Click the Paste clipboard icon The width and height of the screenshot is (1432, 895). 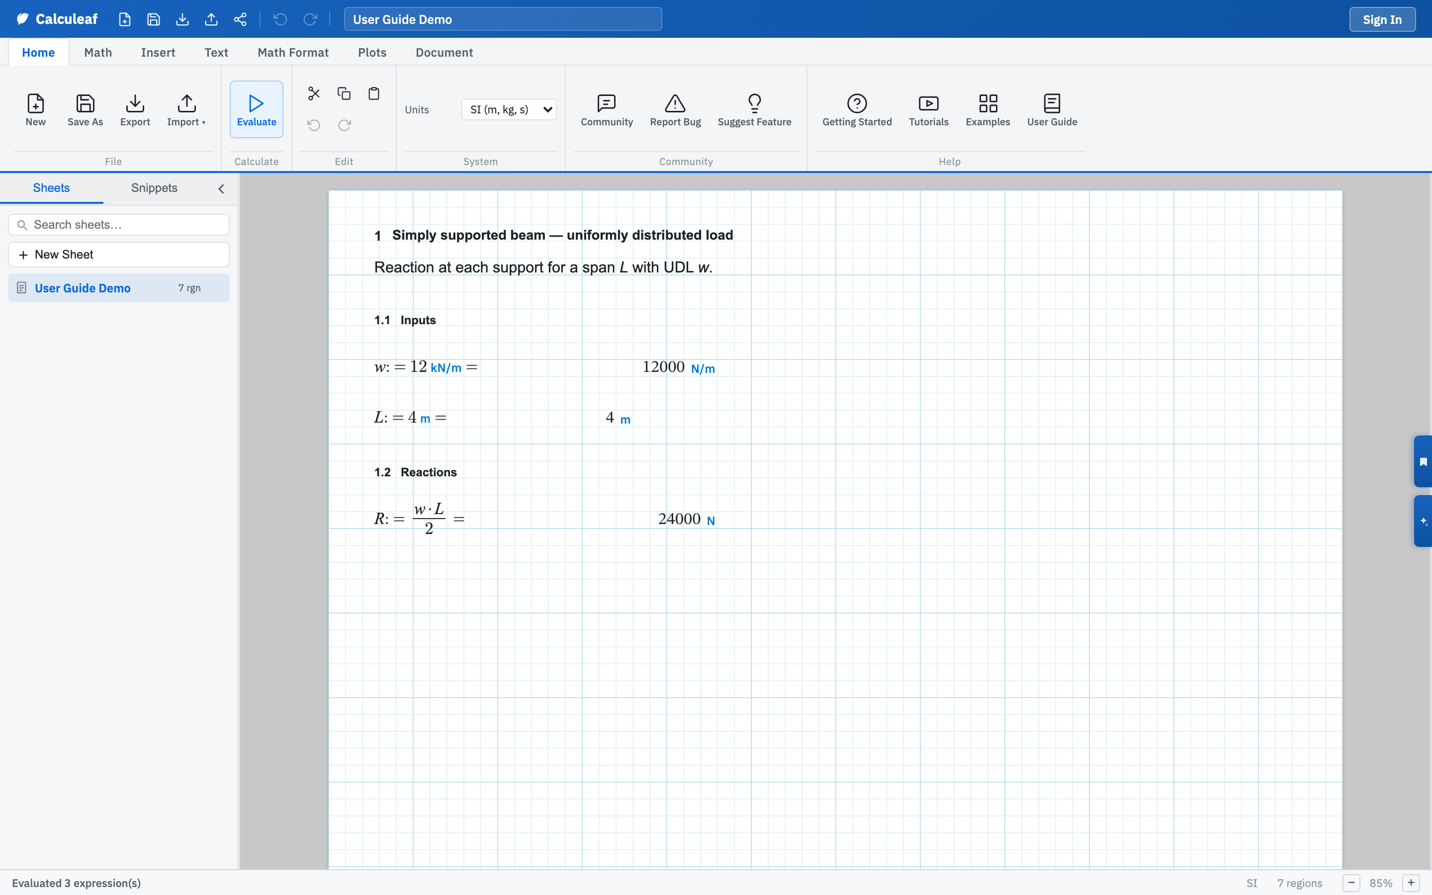click(374, 93)
